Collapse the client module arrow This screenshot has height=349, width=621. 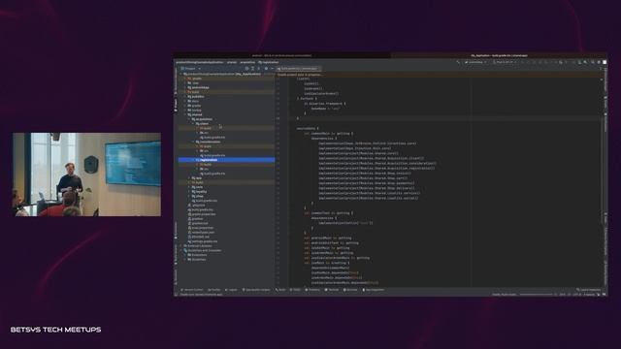pos(193,124)
